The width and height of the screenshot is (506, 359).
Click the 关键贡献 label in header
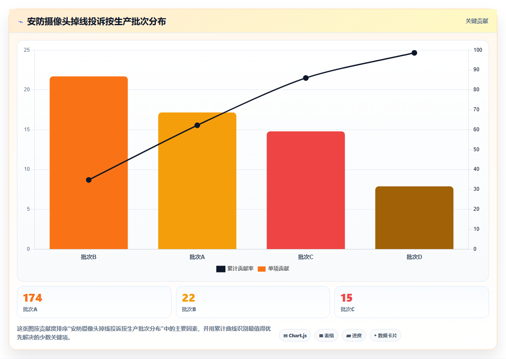pos(476,21)
